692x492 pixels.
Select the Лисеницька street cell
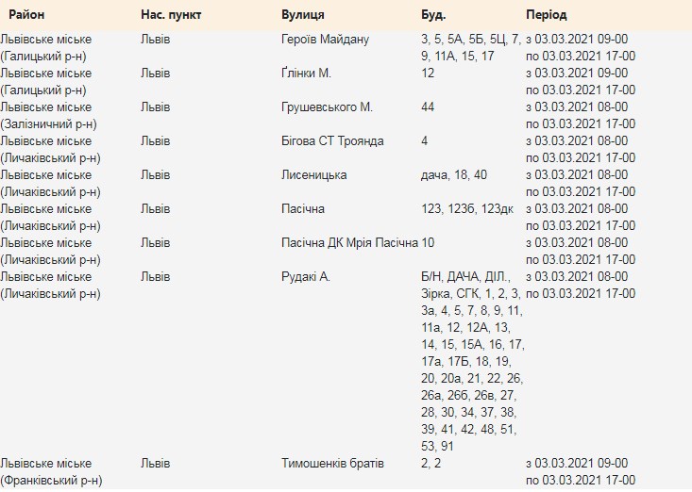[x=313, y=174]
